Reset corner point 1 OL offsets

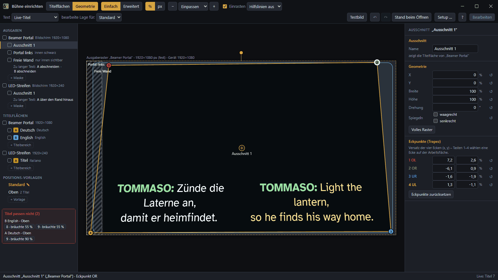click(491, 161)
